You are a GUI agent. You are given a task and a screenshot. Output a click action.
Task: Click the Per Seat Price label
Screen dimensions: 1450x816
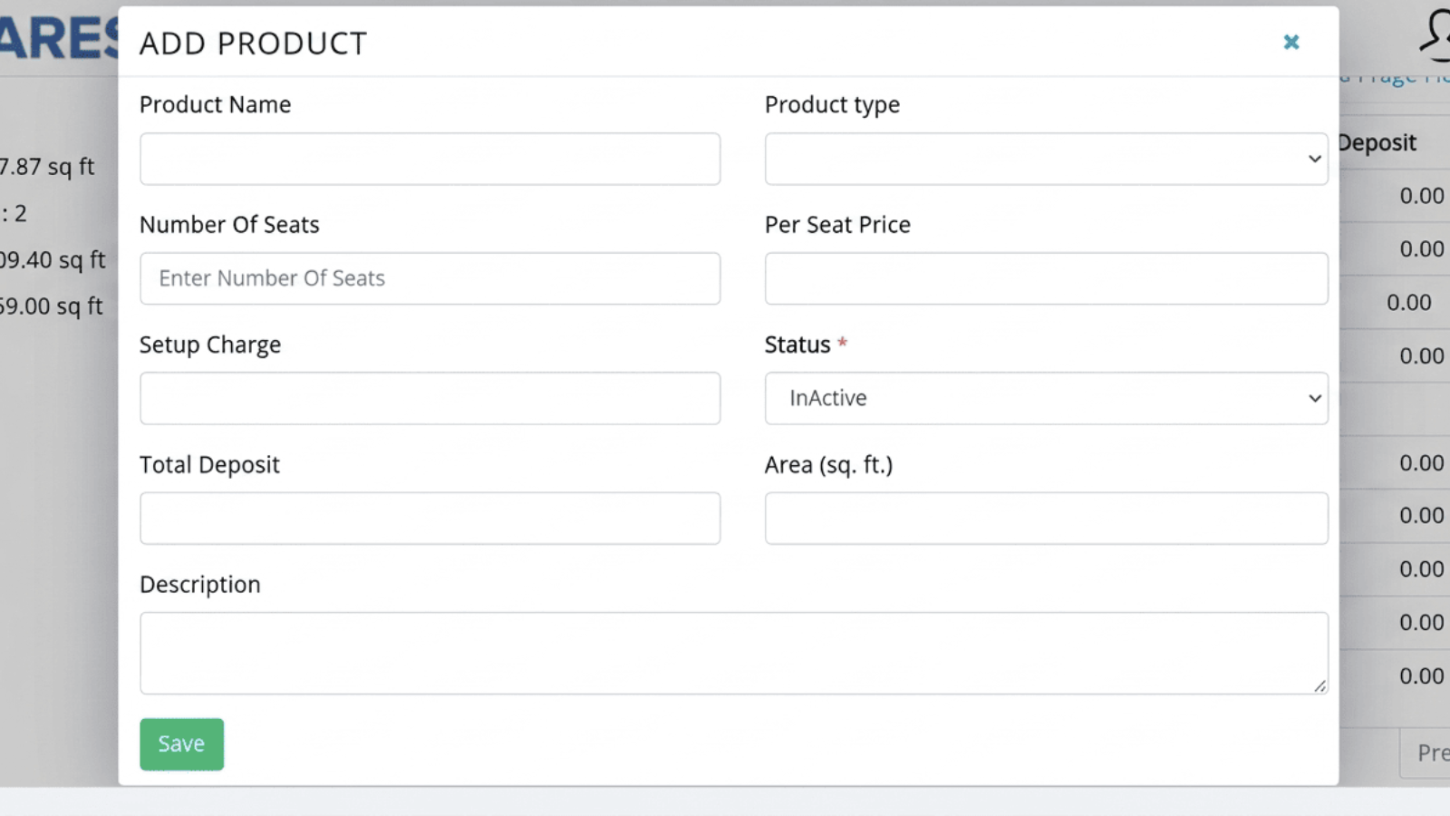(837, 225)
